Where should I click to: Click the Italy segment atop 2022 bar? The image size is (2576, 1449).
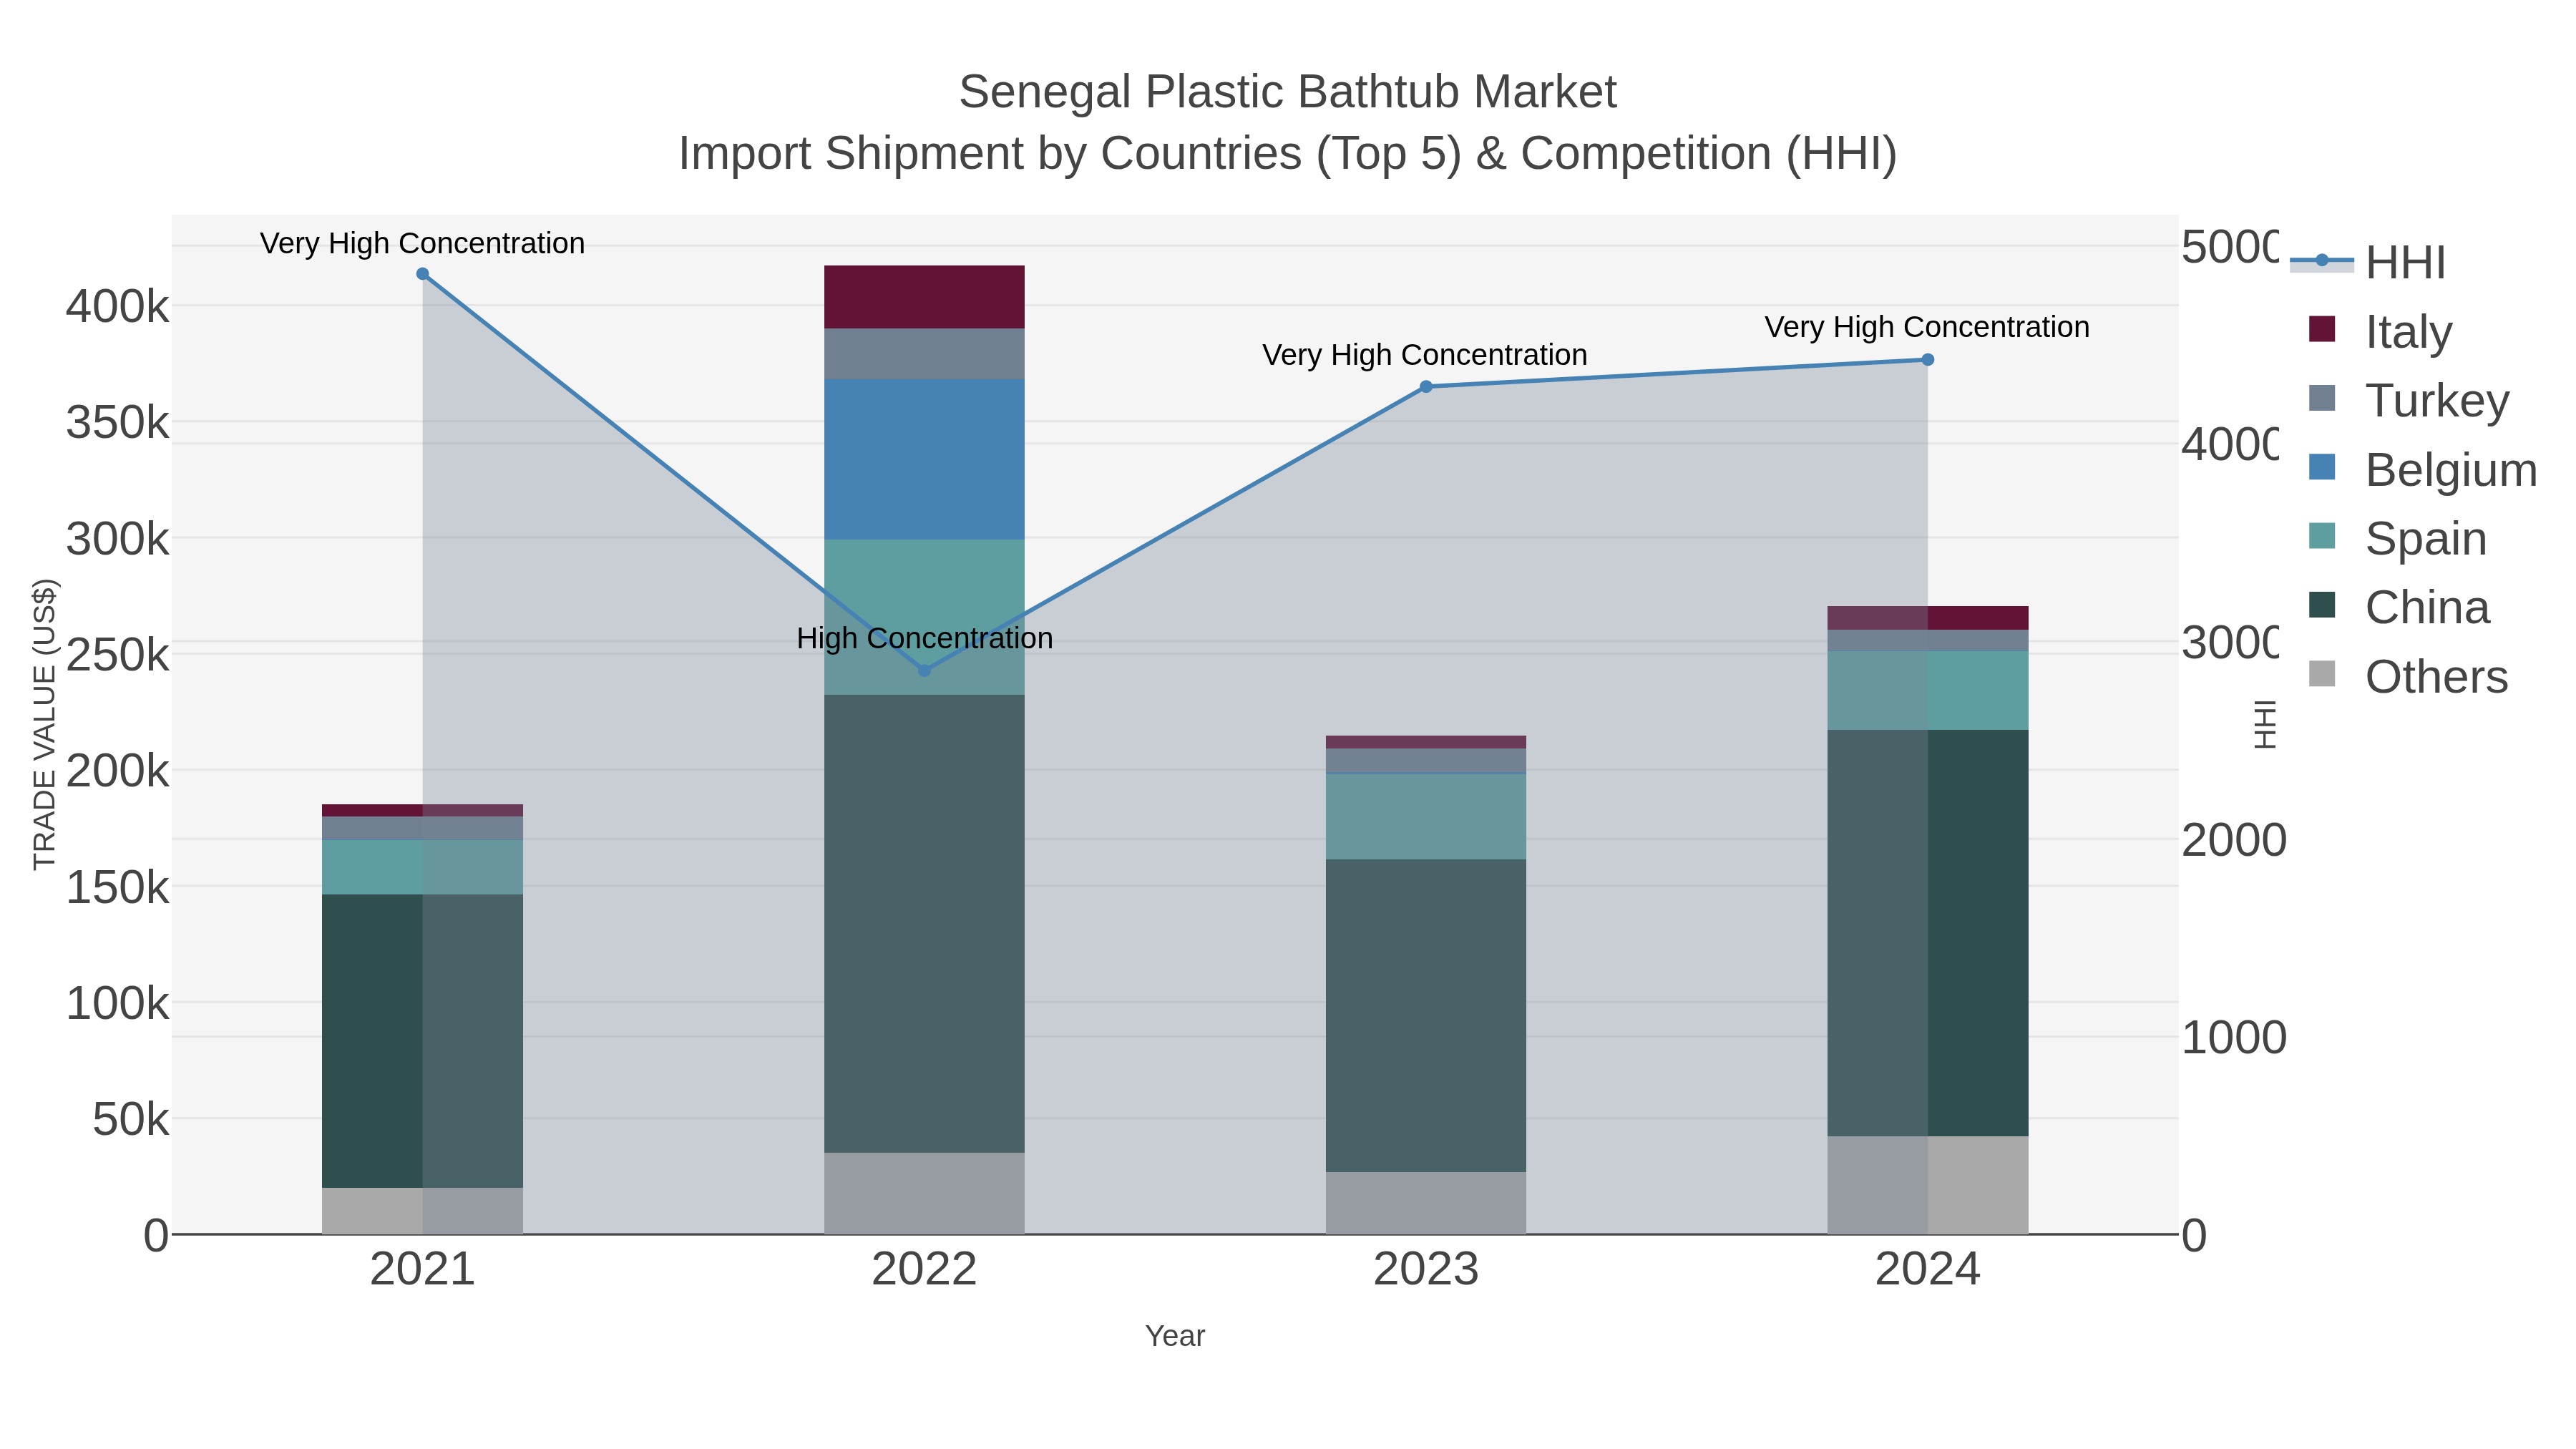(x=924, y=297)
